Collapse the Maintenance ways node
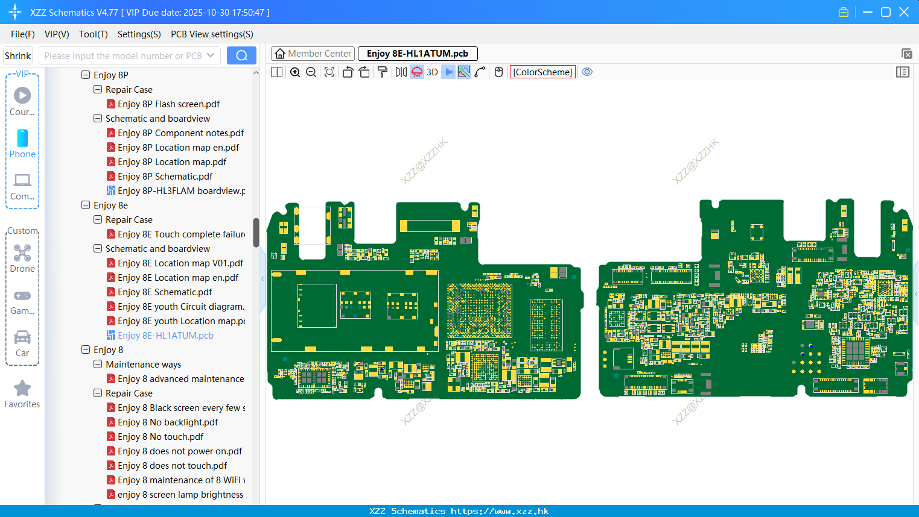This screenshot has width=919, height=517. pyautogui.click(x=98, y=364)
